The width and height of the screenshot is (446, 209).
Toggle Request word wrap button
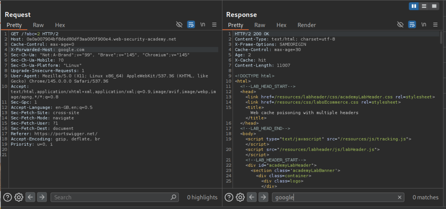(x=191, y=25)
